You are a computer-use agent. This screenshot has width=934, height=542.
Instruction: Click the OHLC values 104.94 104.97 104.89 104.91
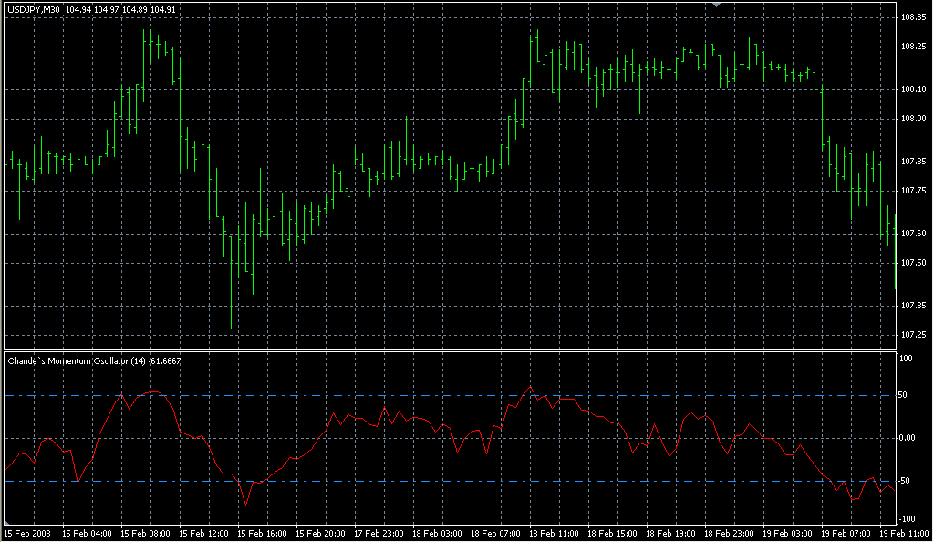point(120,9)
